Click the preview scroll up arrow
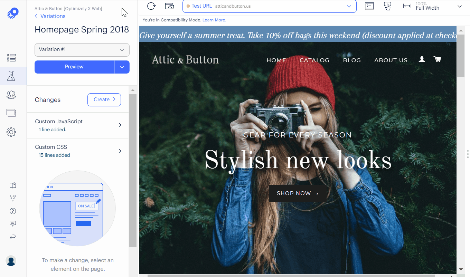The image size is (470, 277). tap(461, 30)
